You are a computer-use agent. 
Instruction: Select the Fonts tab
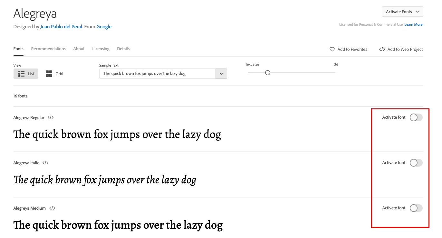pos(18,49)
